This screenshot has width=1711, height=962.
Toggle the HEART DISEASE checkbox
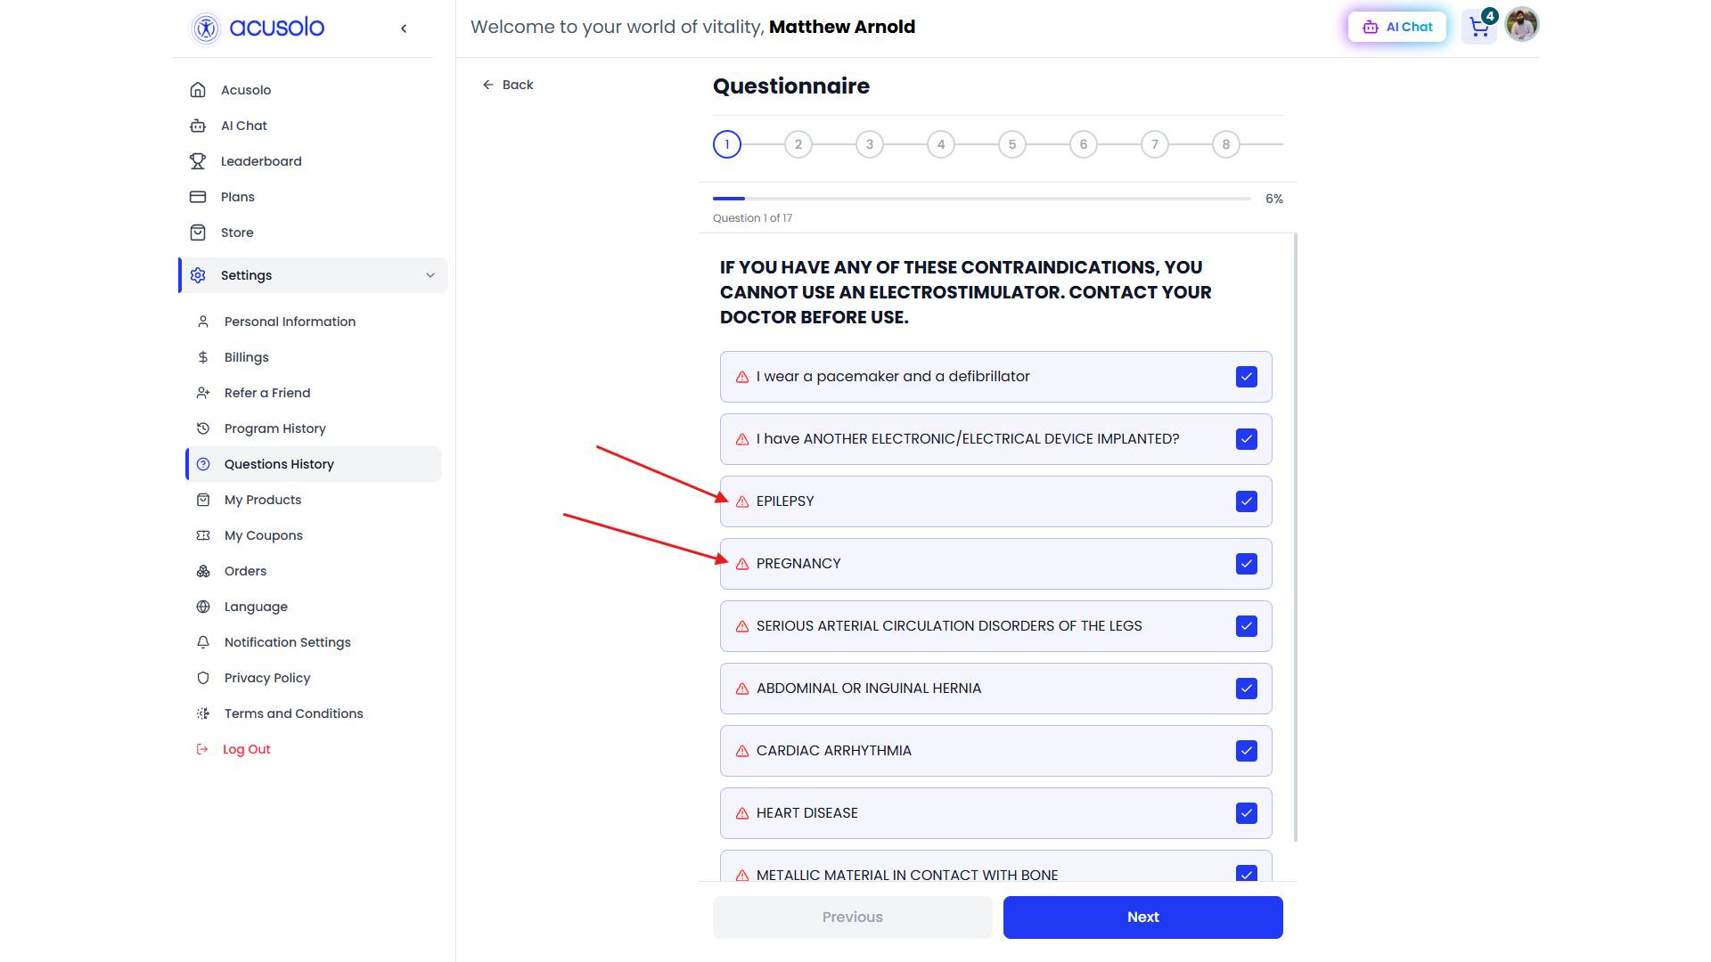tap(1247, 813)
